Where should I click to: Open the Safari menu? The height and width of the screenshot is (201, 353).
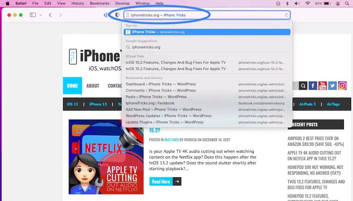coord(21,3)
